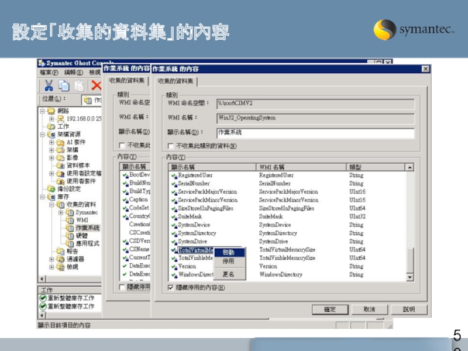Viewport: 468px width, 351px height.
Task: Check 隱藏停用 box in back dialog
Action: click(x=122, y=287)
